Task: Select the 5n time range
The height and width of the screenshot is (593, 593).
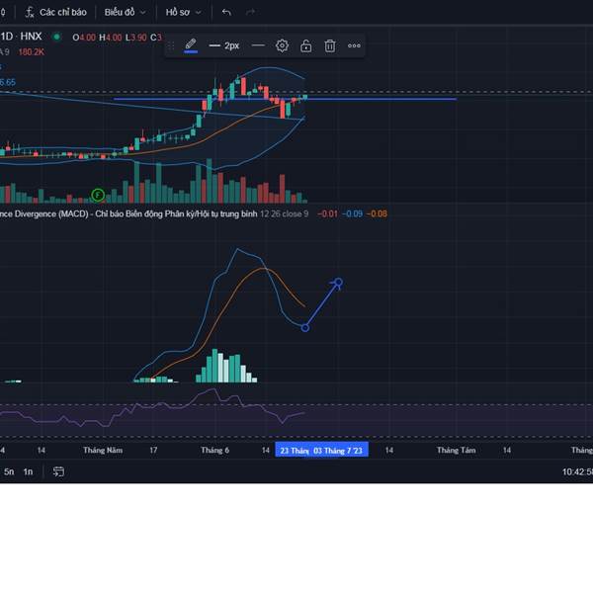Action: tap(9, 471)
